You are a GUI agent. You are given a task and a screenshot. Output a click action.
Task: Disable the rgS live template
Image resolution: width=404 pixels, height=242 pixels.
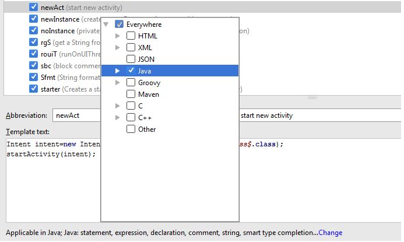pyautogui.click(x=34, y=43)
